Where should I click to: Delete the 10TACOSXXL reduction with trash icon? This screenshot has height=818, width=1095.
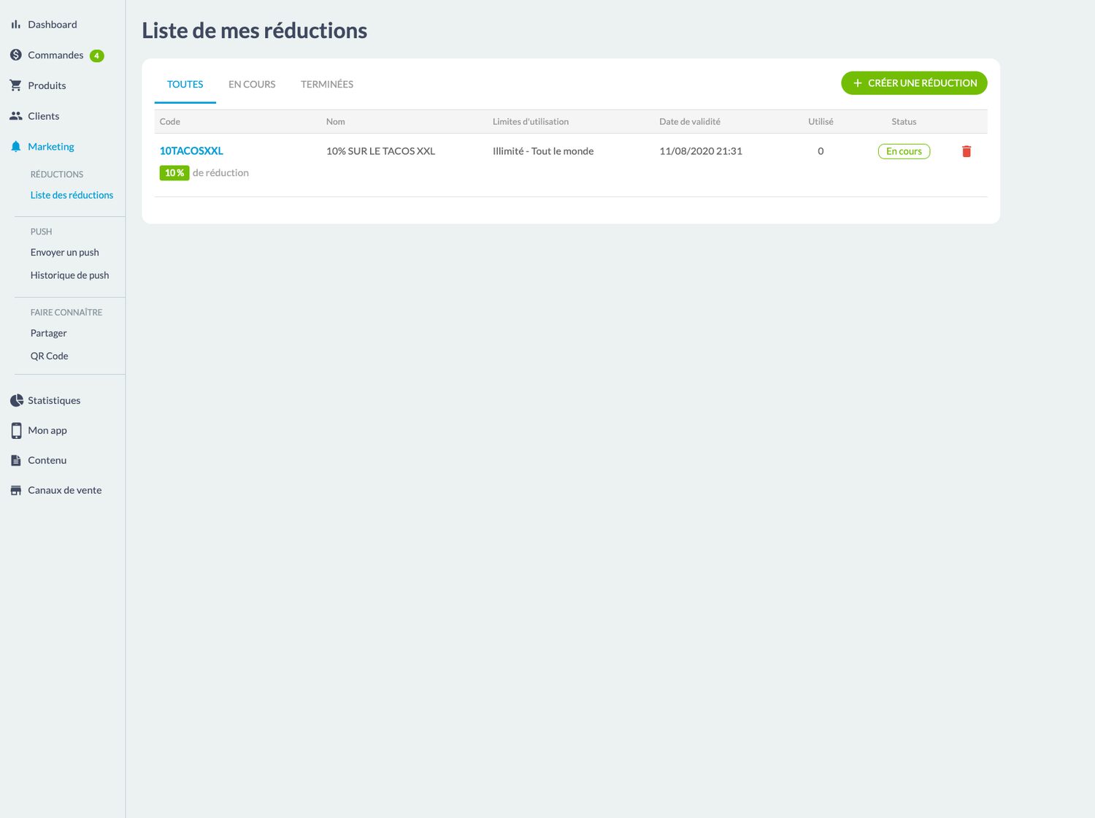point(967,151)
